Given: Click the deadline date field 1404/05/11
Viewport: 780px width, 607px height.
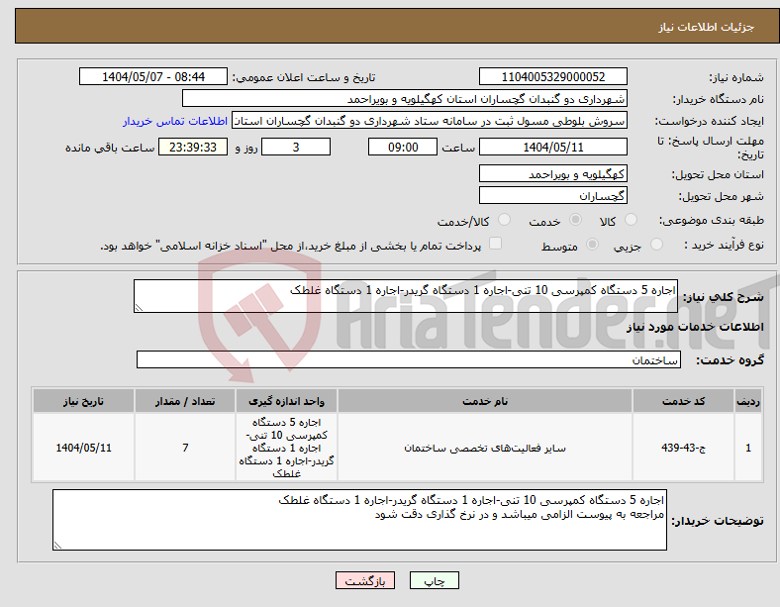Looking at the screenshot, I should click(x=552, y=147).
